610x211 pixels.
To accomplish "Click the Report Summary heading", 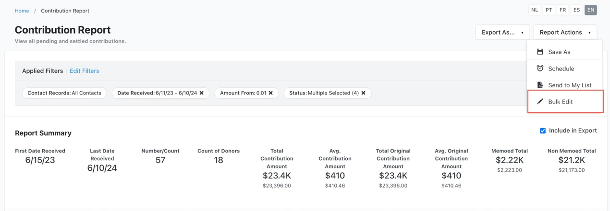I will point(43,133).
